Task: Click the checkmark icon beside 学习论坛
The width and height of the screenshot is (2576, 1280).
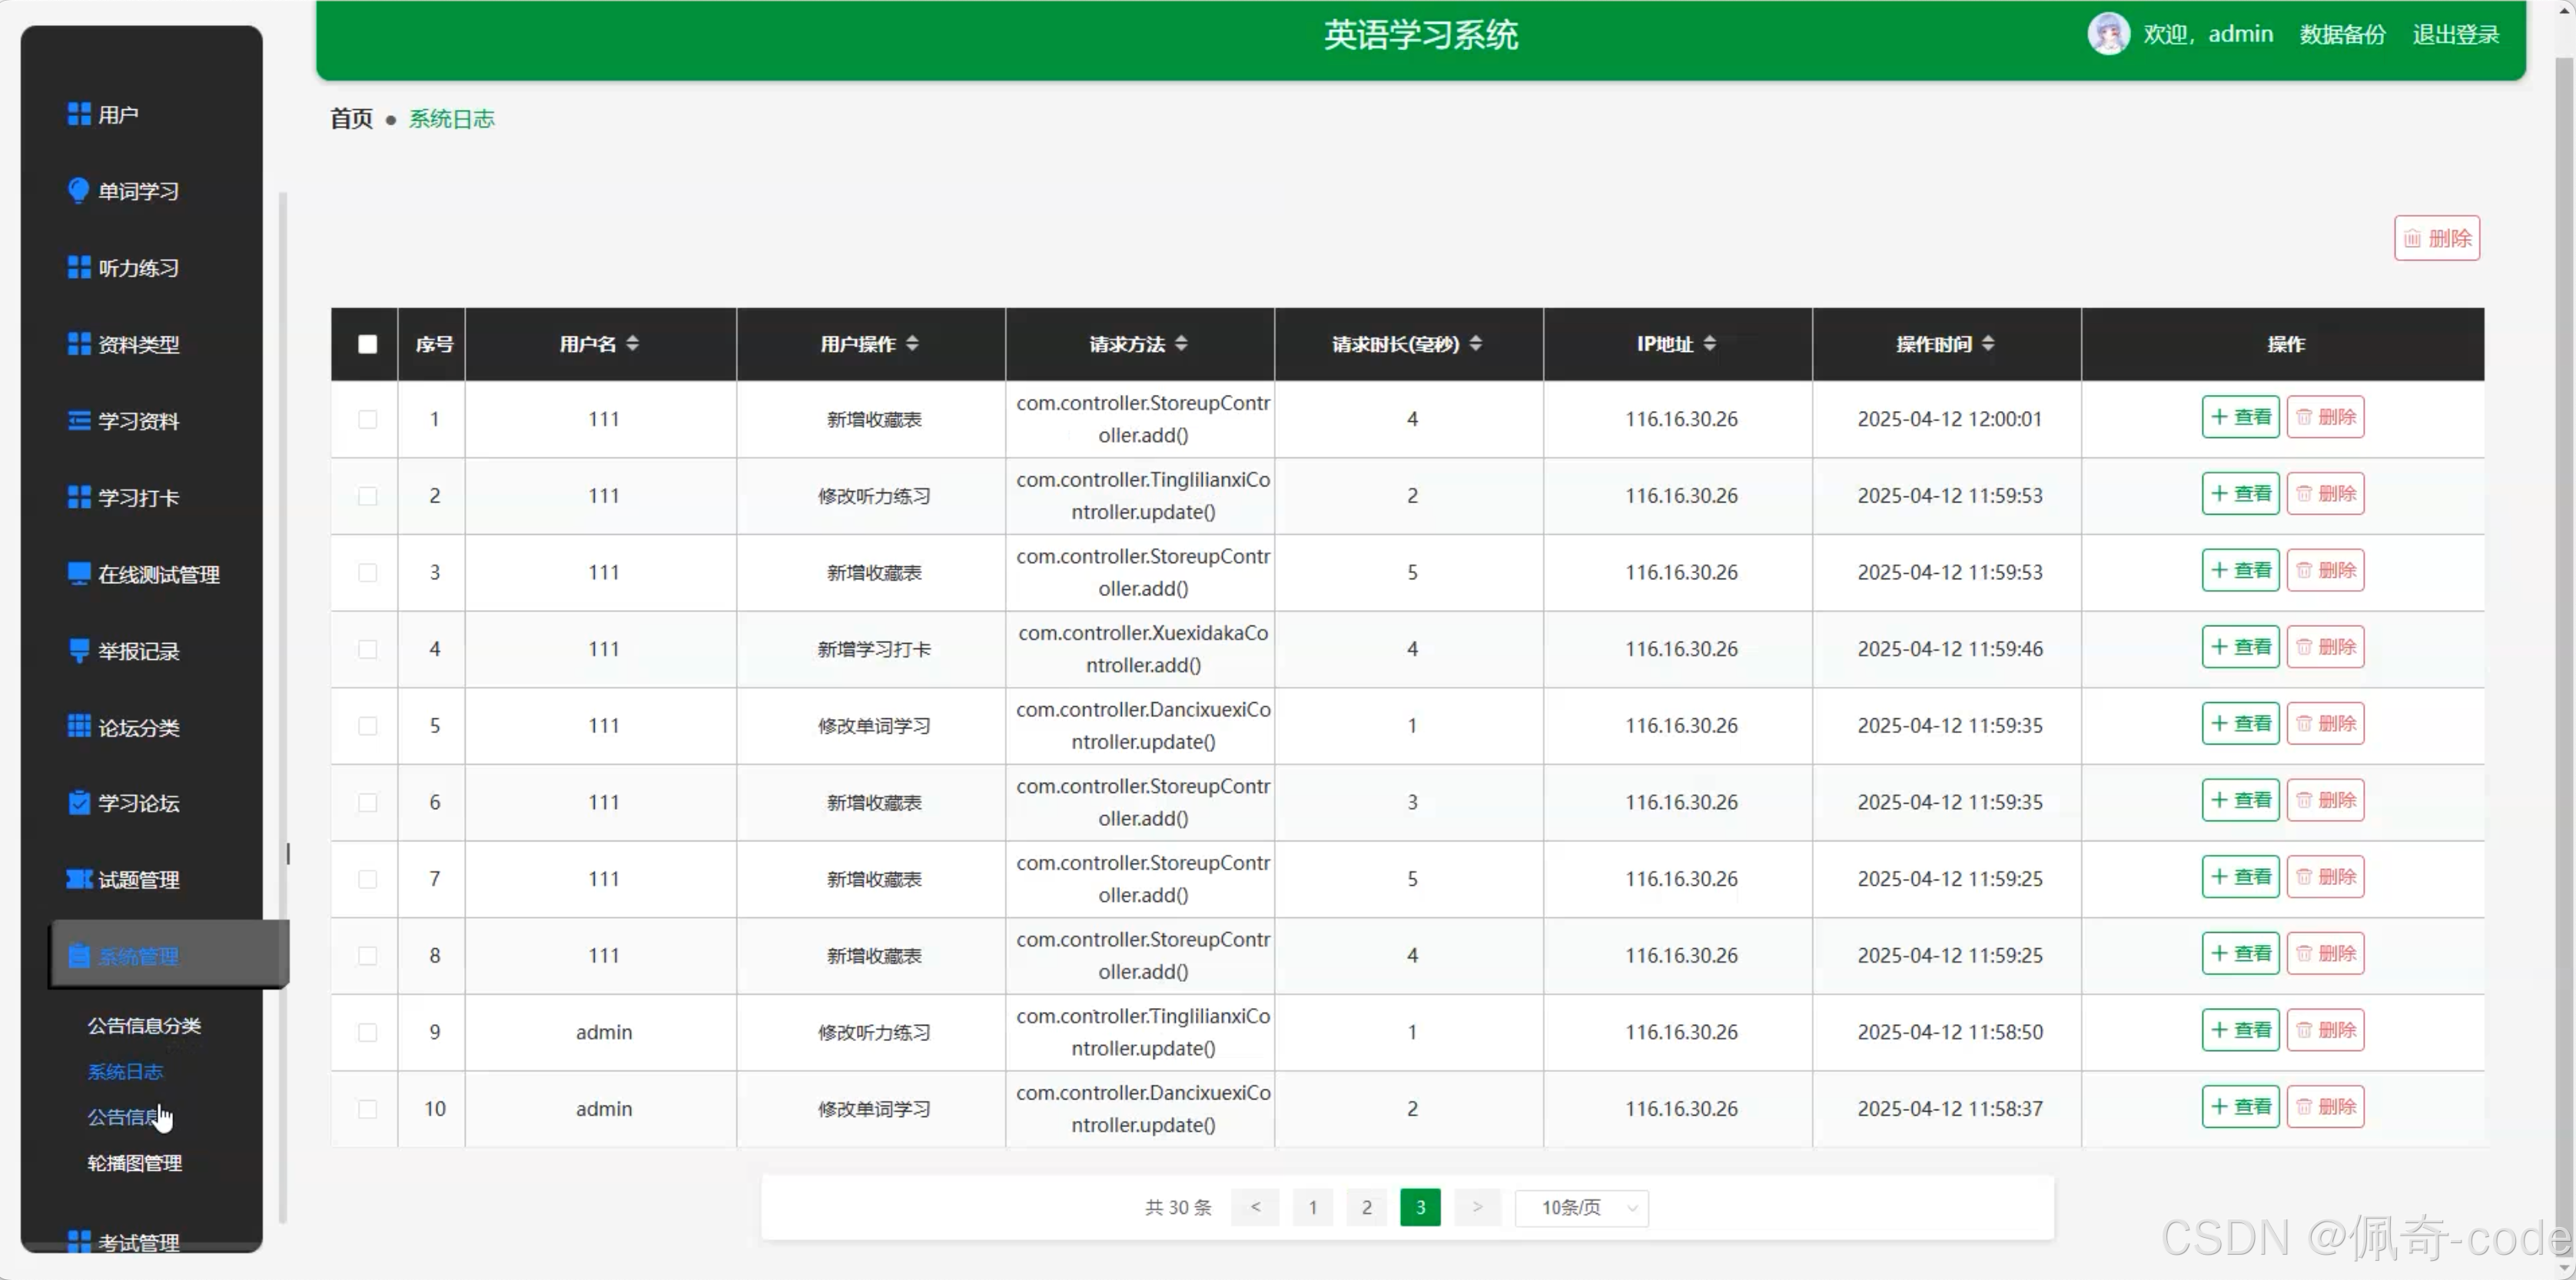Action: pyautogui.click(x=78, y=803)
